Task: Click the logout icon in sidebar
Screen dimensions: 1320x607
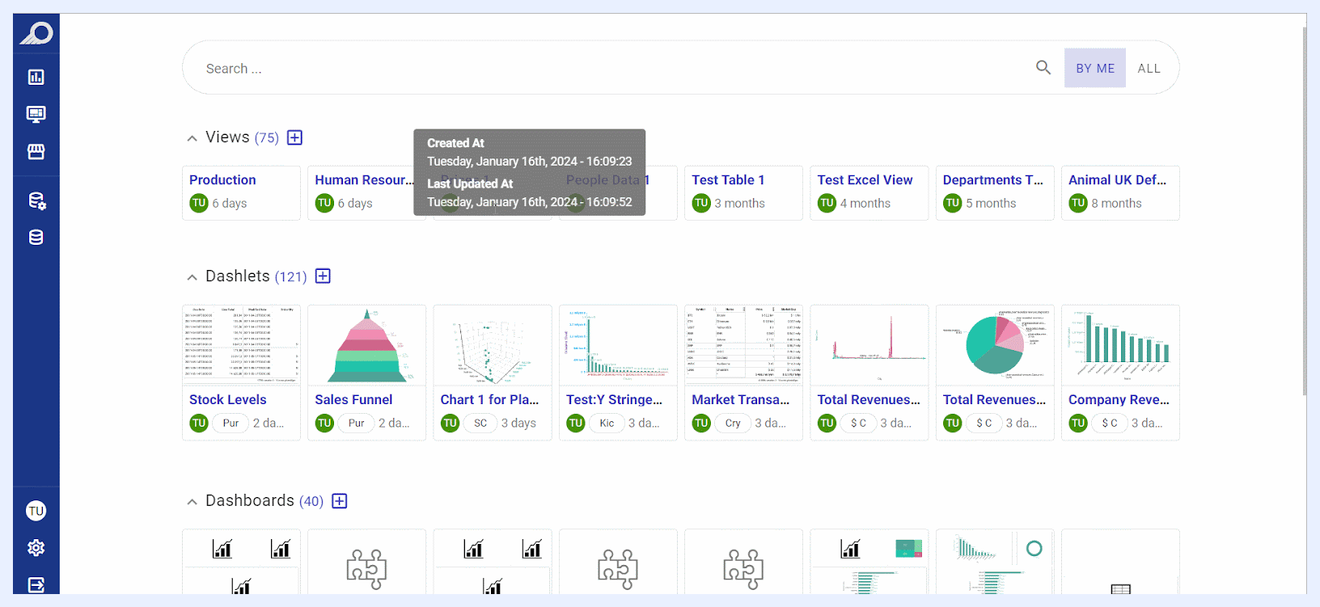Action: pyautogui.click(x=36, y=584)
